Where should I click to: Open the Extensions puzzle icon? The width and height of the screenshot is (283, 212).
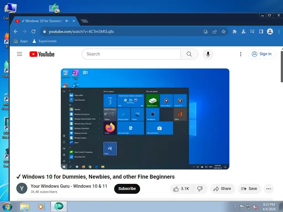(234, 31)
